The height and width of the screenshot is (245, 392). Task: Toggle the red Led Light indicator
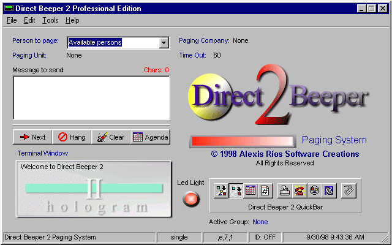pos(191,199)
